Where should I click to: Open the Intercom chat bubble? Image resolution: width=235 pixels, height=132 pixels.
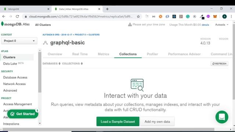(x=222, y=117)
